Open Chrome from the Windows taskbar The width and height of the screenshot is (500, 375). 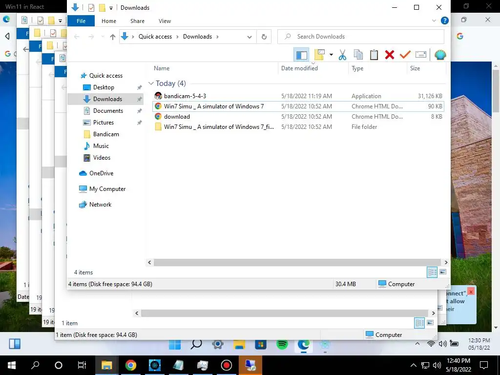[130, 365]
